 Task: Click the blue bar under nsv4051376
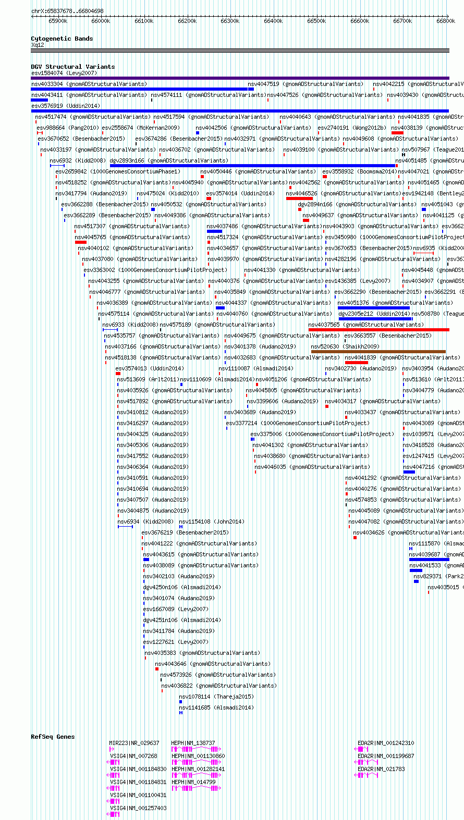pos(373,308)
